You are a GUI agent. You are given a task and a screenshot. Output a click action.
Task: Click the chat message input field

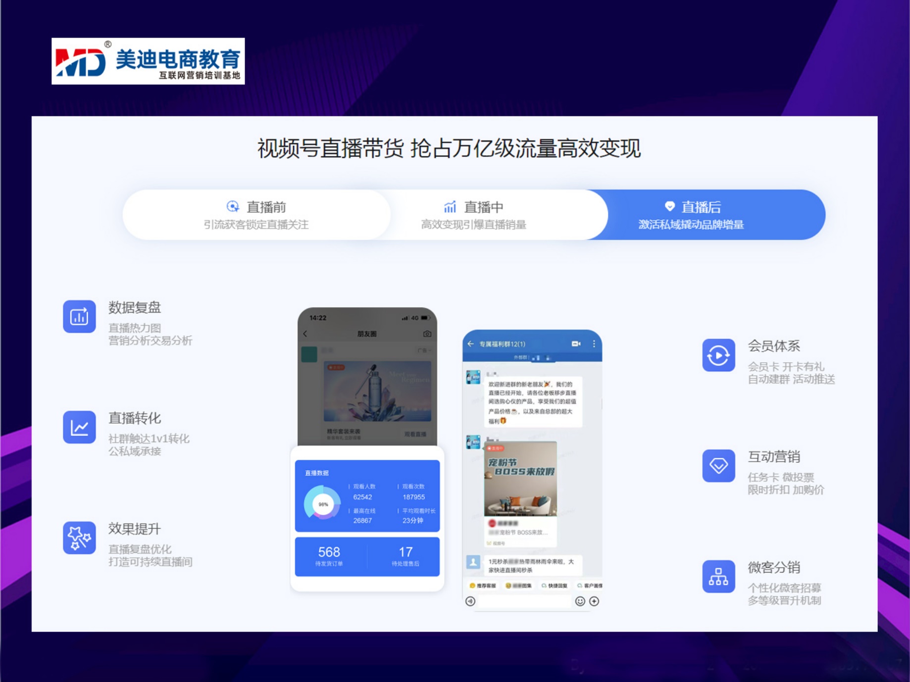524,601
